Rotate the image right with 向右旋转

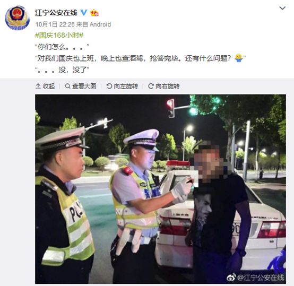[x=164, y=86]
